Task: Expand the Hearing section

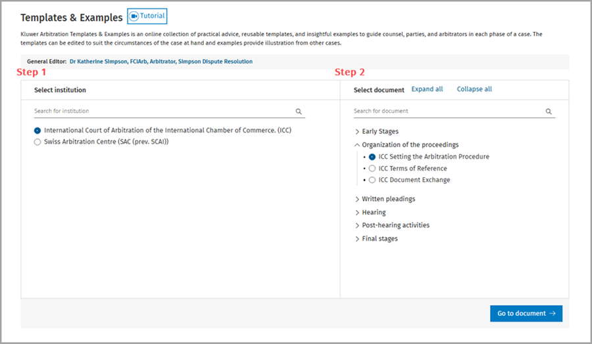Action: 357,213
